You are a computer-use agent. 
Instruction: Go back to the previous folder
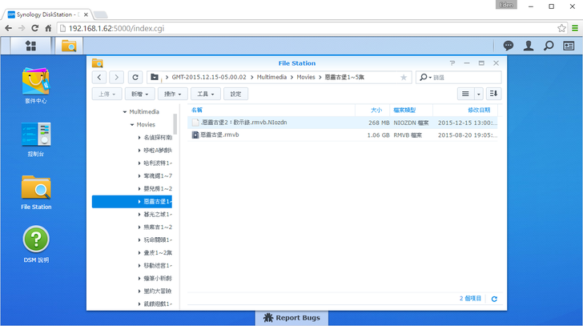(99, 78)
